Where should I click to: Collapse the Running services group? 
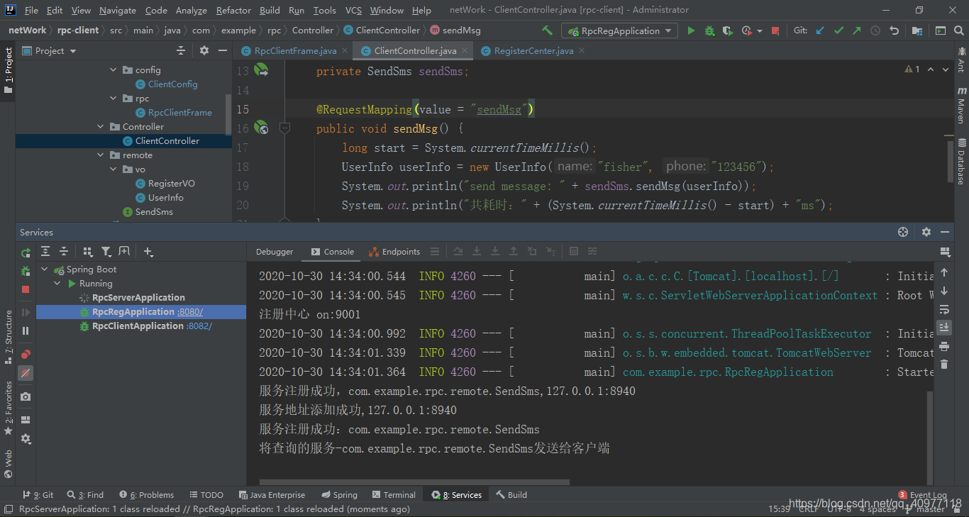pyautogui.click(x=57, y=283)
